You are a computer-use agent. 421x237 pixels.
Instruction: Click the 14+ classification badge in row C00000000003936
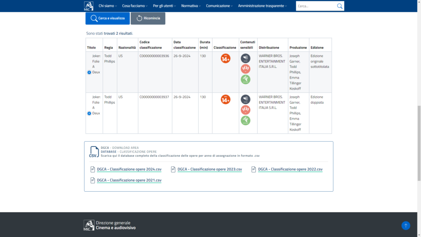[226, 58]
